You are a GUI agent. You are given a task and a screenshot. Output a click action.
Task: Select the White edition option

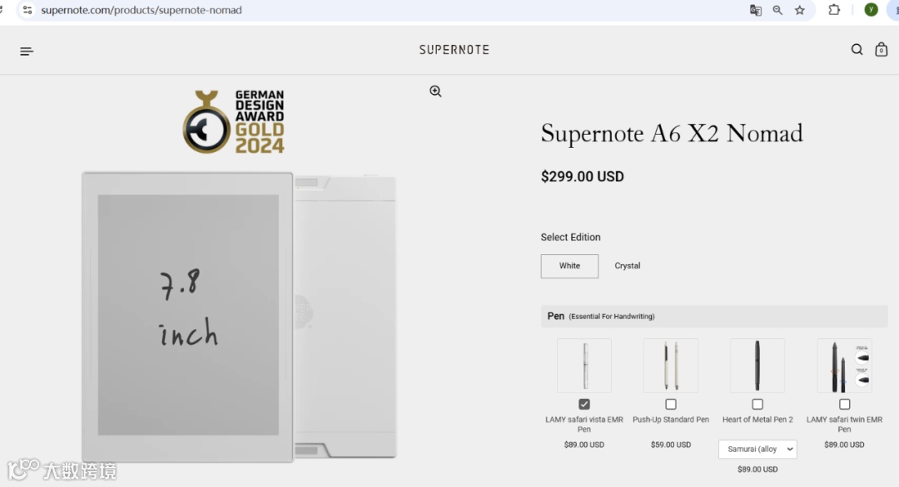coord(569,266)
